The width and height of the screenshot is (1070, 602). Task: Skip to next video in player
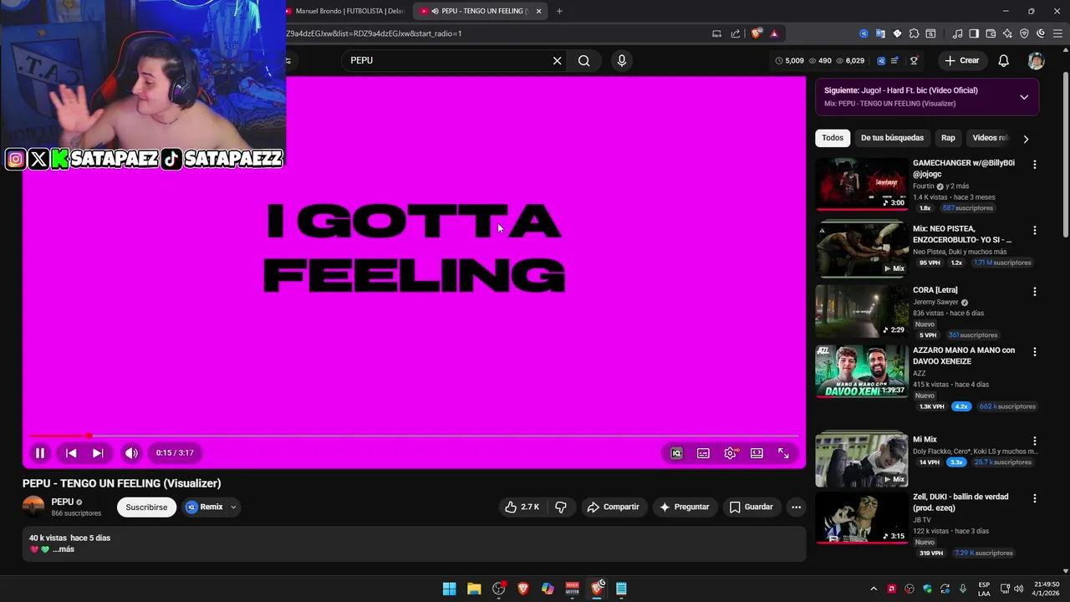click(98, 453)
